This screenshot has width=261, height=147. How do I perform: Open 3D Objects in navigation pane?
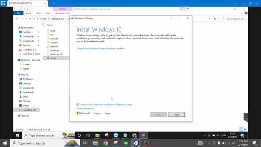(x=28, y=79)
